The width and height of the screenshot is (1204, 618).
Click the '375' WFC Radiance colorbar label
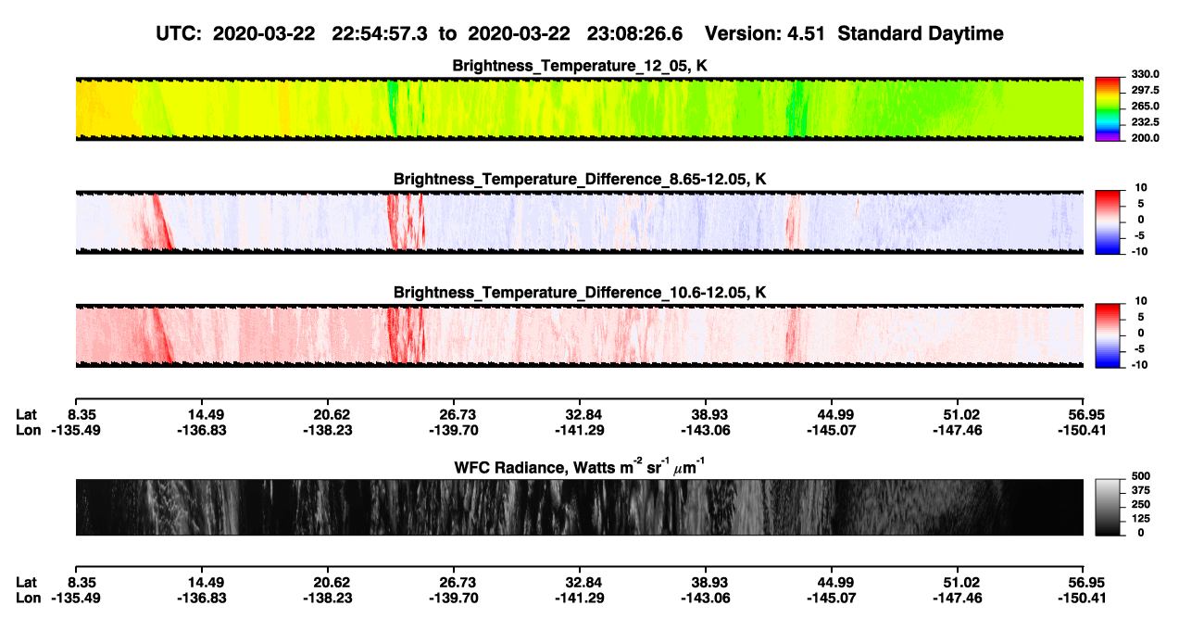click(1140, 490)
